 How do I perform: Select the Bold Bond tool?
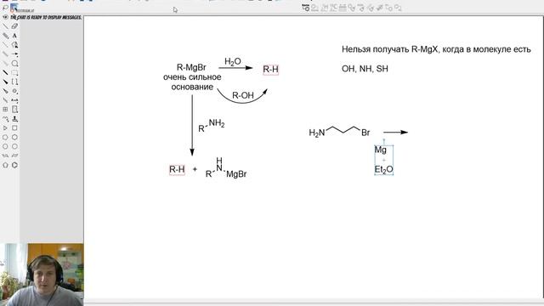coord(5,72)
